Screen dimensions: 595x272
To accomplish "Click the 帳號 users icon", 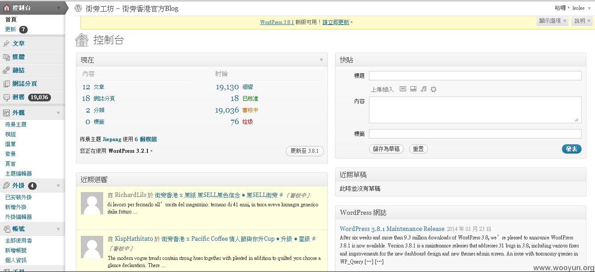I will [x=6, y=229].
